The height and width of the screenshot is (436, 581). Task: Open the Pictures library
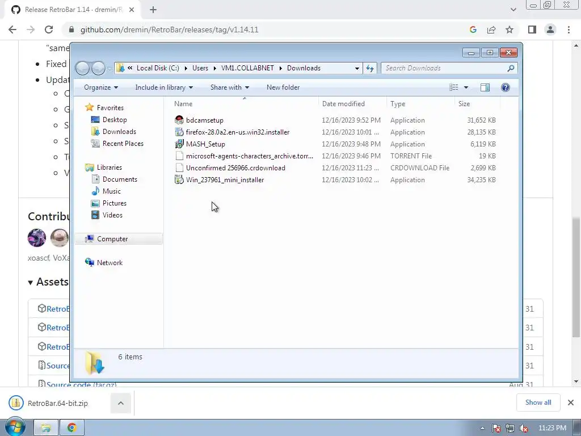coord(114,203)
